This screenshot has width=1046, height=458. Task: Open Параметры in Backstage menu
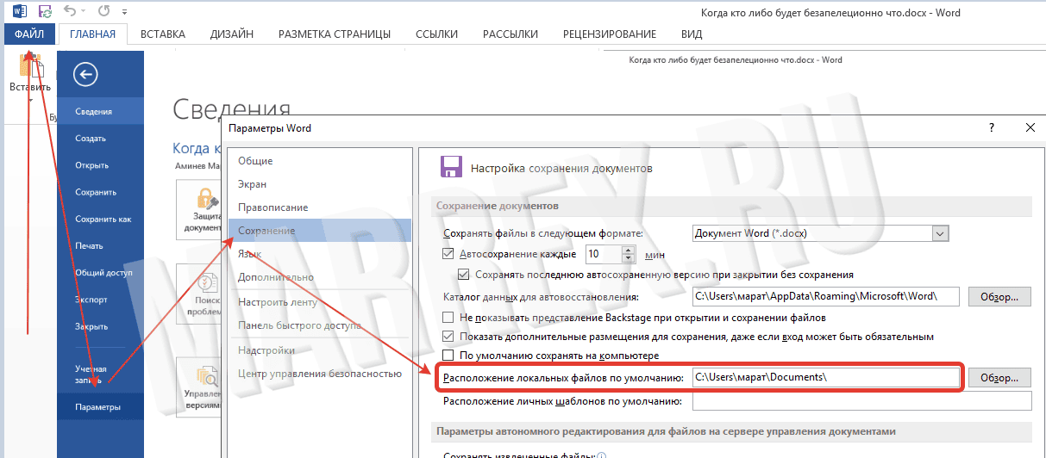(100, 407)
